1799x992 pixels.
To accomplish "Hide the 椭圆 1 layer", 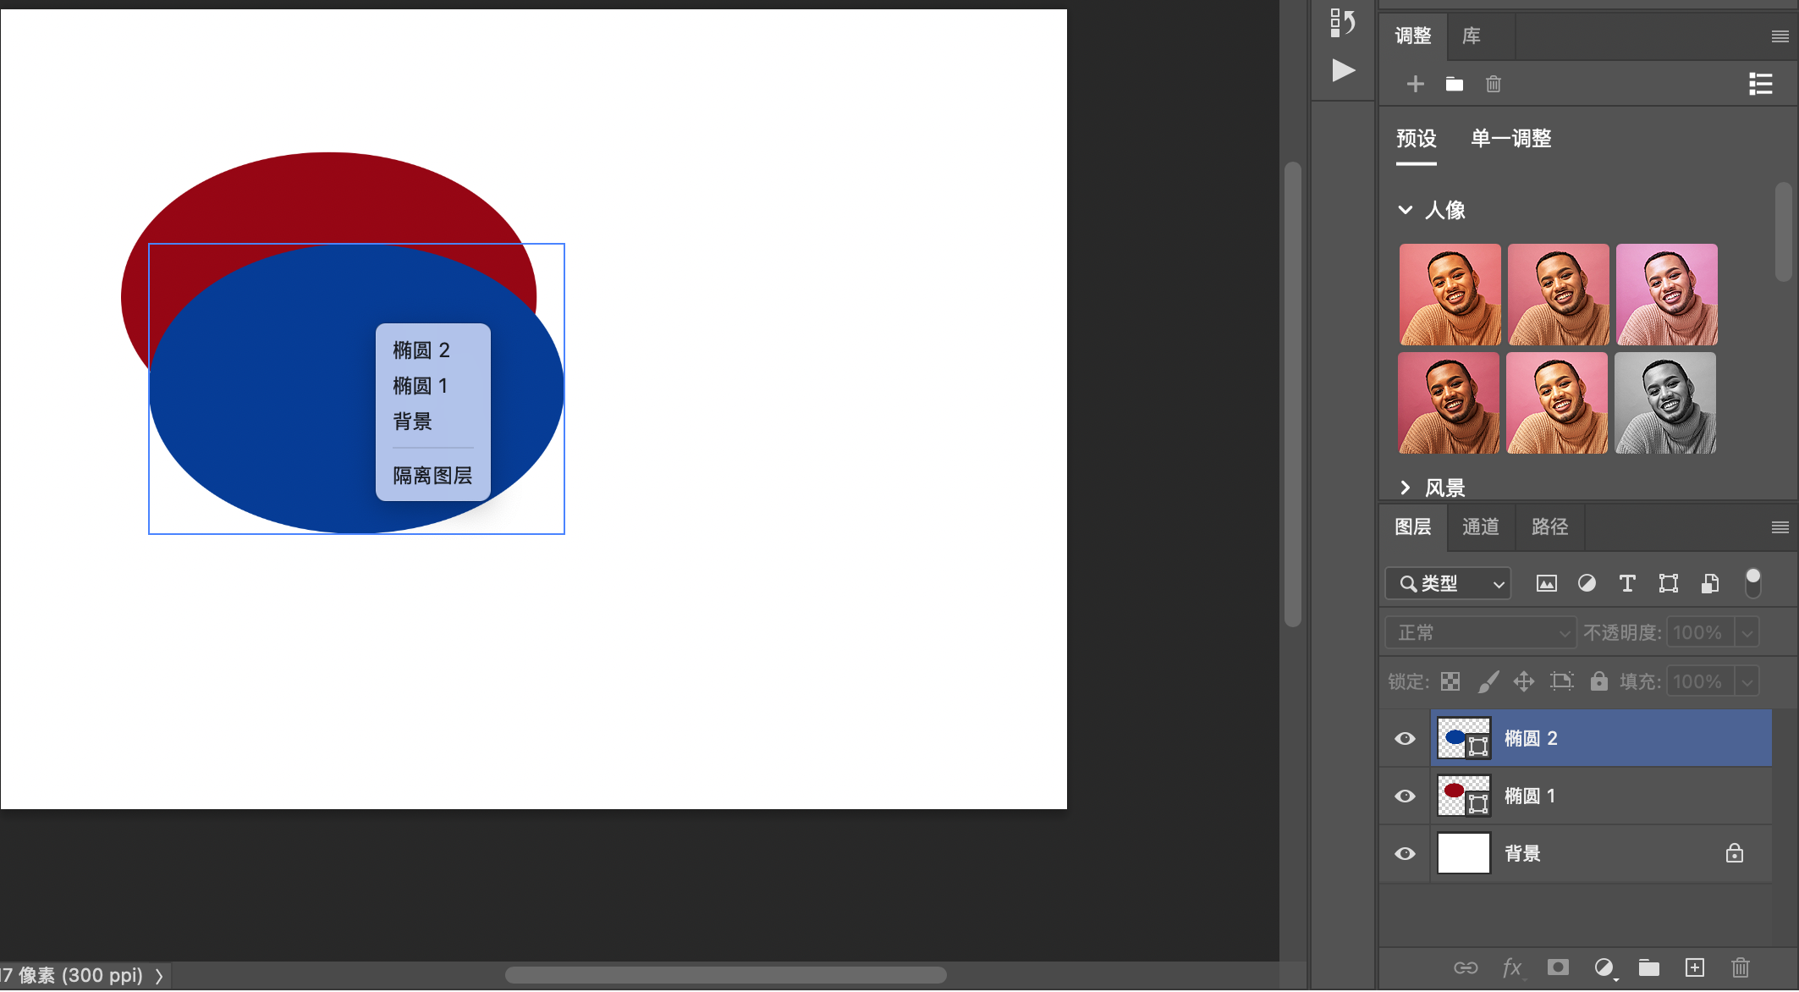I will click(1405, 796).
